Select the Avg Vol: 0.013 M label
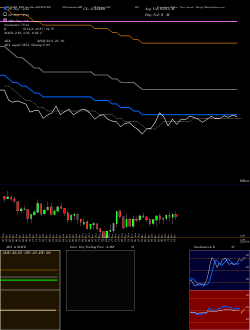This screenshot has height=330, width=250. click(x=159, y=9)
